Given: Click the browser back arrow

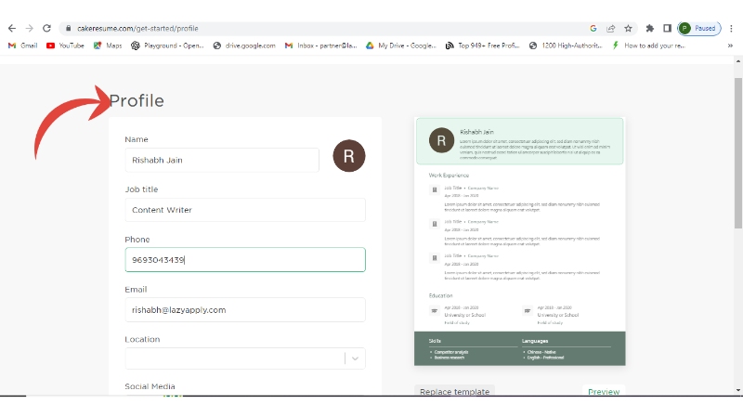Looking at the screenshot, I should click(11, 29).
